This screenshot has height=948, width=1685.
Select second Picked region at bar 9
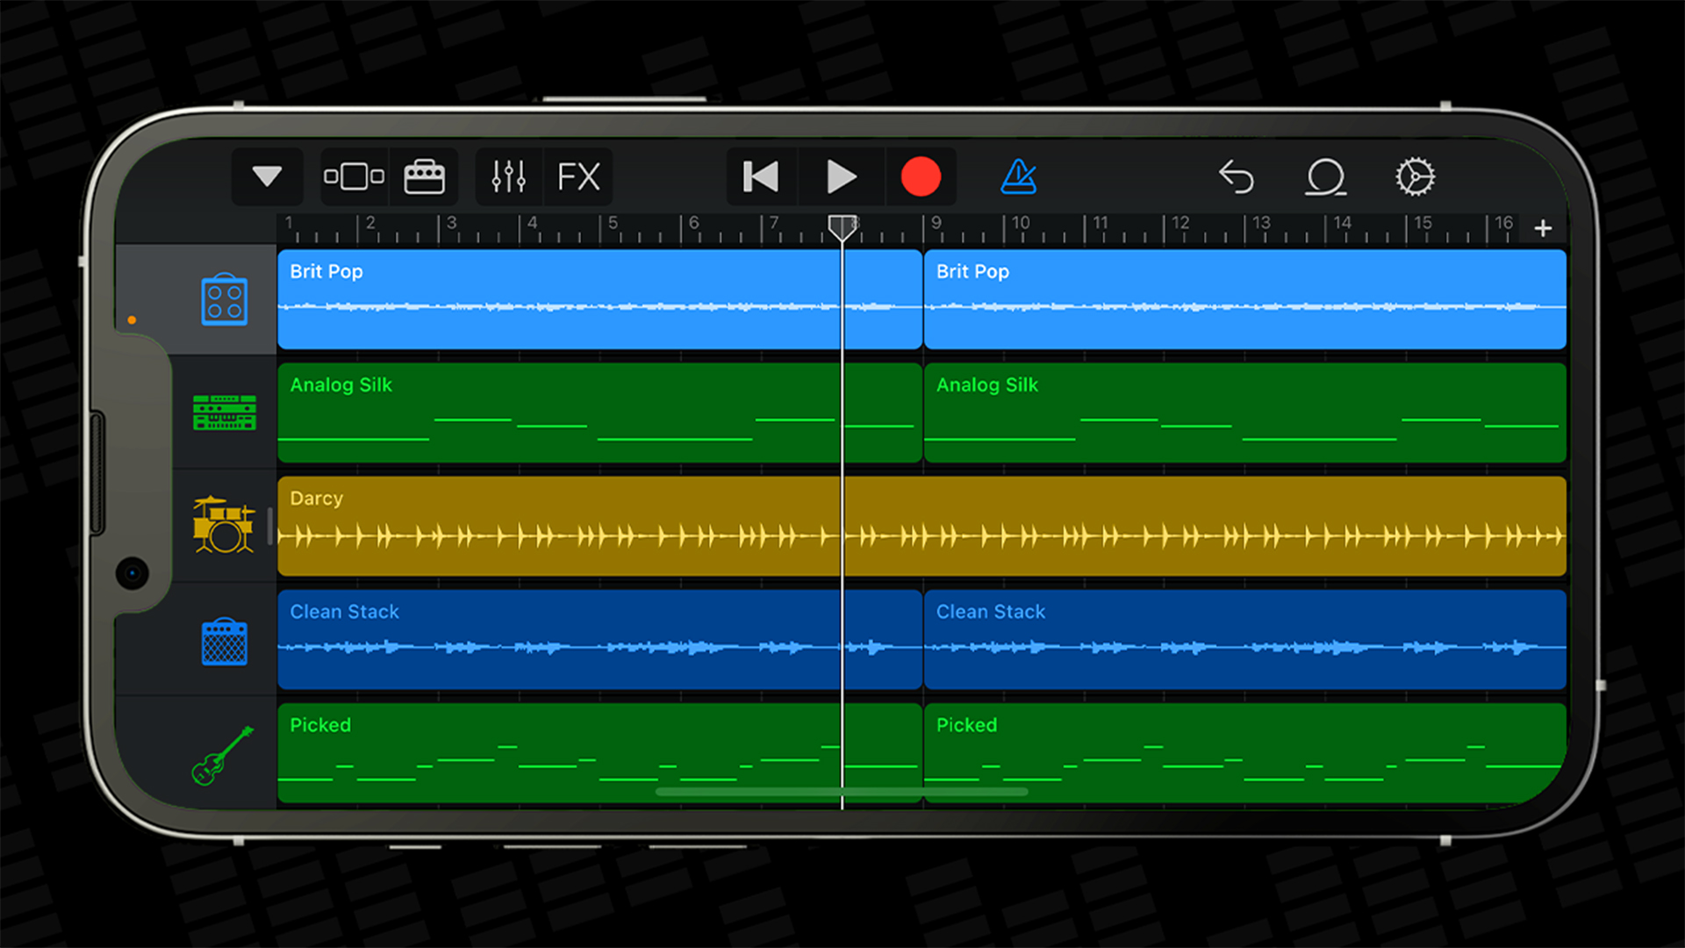1245,752
